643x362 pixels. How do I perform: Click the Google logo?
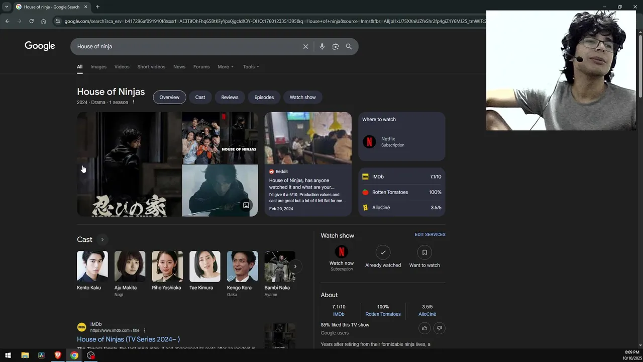click(x=40, y=46)
